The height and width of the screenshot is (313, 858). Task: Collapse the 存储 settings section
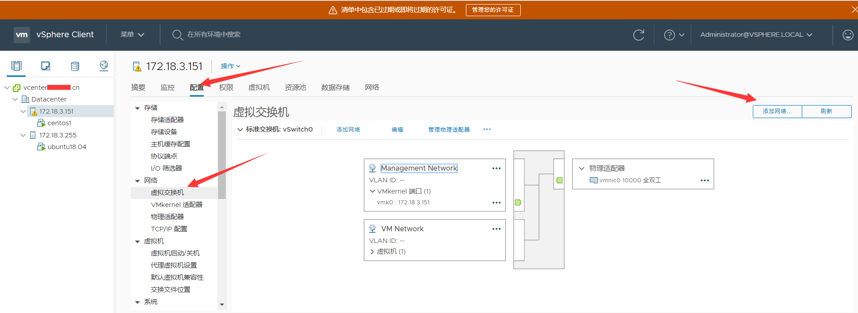point(138,108)
